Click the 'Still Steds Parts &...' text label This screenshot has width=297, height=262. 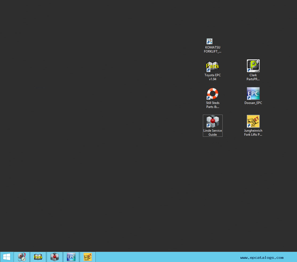coord(212,105)
